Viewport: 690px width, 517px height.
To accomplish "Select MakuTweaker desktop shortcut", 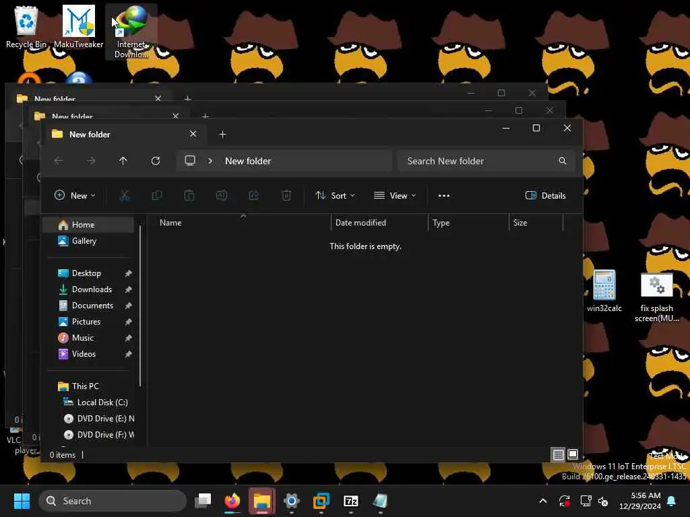I will [78, 27].
